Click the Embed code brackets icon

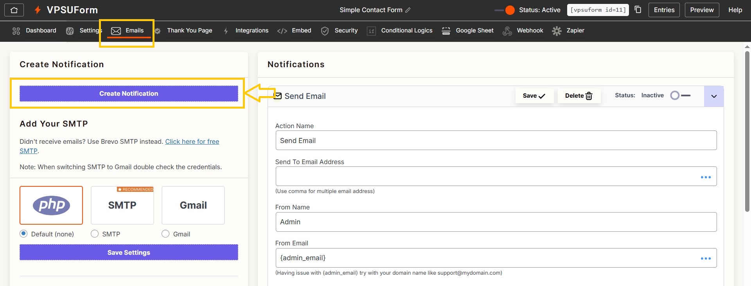[x=282, y=31]
